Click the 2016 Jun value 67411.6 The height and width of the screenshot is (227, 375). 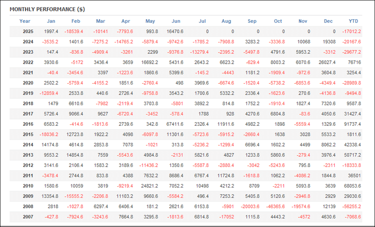tap(175, 124)
